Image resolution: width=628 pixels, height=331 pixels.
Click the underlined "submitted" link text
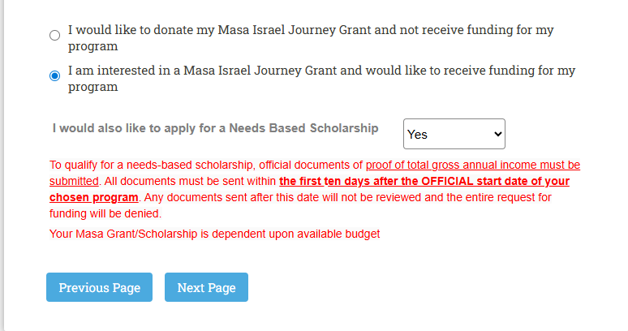click(x=74, y=181)
